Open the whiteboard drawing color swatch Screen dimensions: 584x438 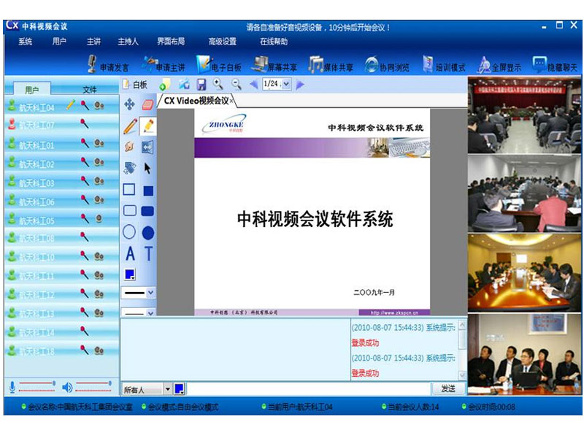point(130,275)
